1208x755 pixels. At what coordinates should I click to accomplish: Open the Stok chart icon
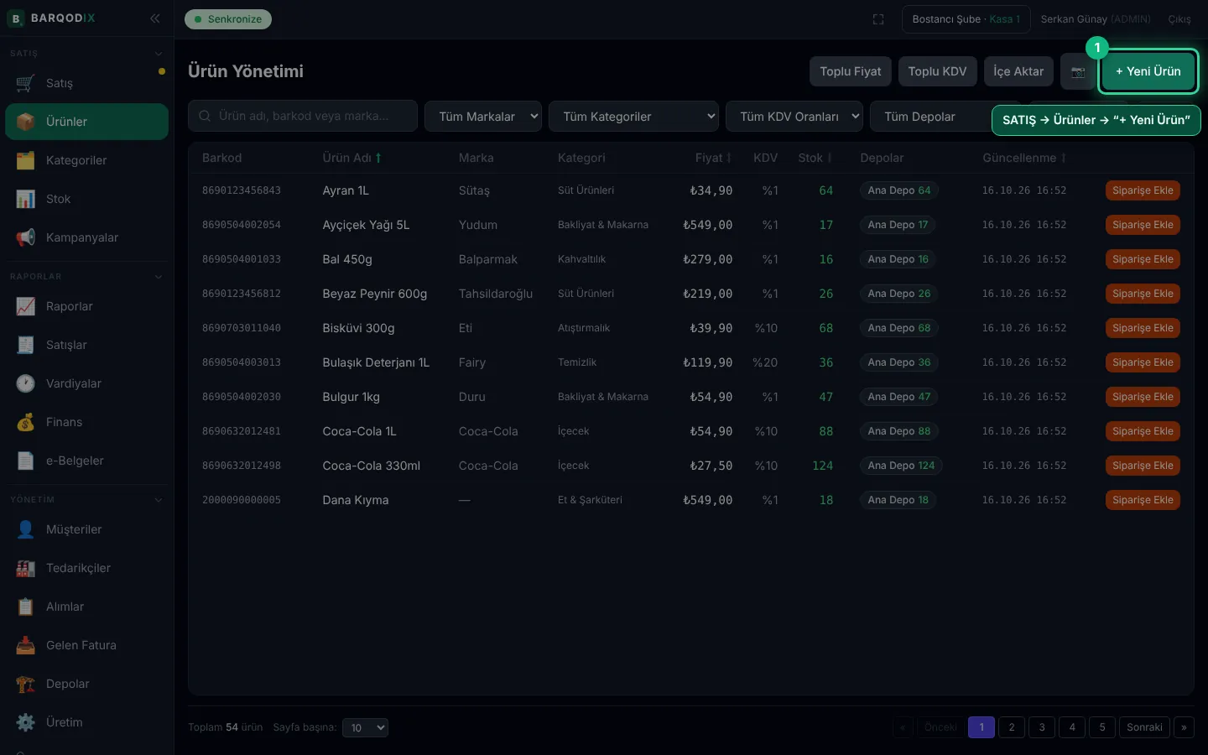[26, 199]
